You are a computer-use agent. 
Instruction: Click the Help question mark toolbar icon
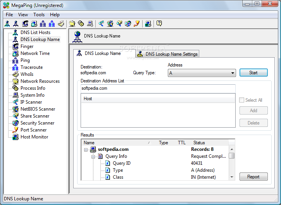tap(159, 24)
